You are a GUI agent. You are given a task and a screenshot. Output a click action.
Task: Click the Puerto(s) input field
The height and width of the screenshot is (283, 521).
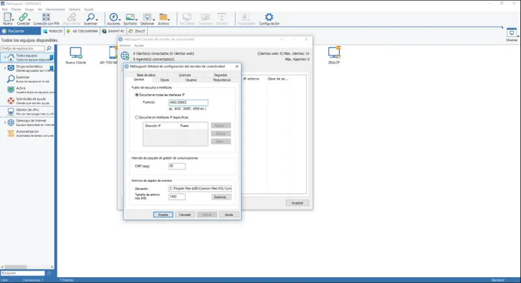pyautogui.click(x=188, y=103)
